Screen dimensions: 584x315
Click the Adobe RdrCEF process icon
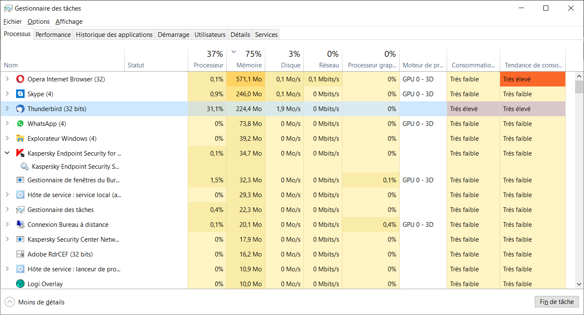pyautogui.click(x=20, y=254)
